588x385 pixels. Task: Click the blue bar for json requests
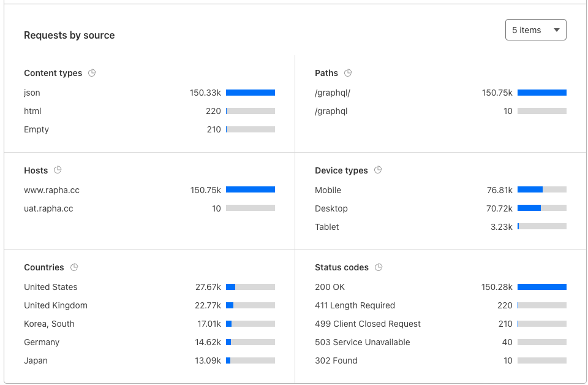pos(250,93)
